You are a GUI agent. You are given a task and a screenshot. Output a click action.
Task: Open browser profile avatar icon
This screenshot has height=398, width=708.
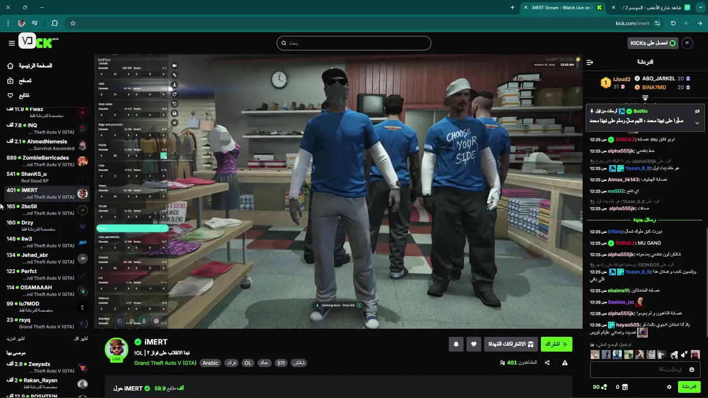click(22, 23)
